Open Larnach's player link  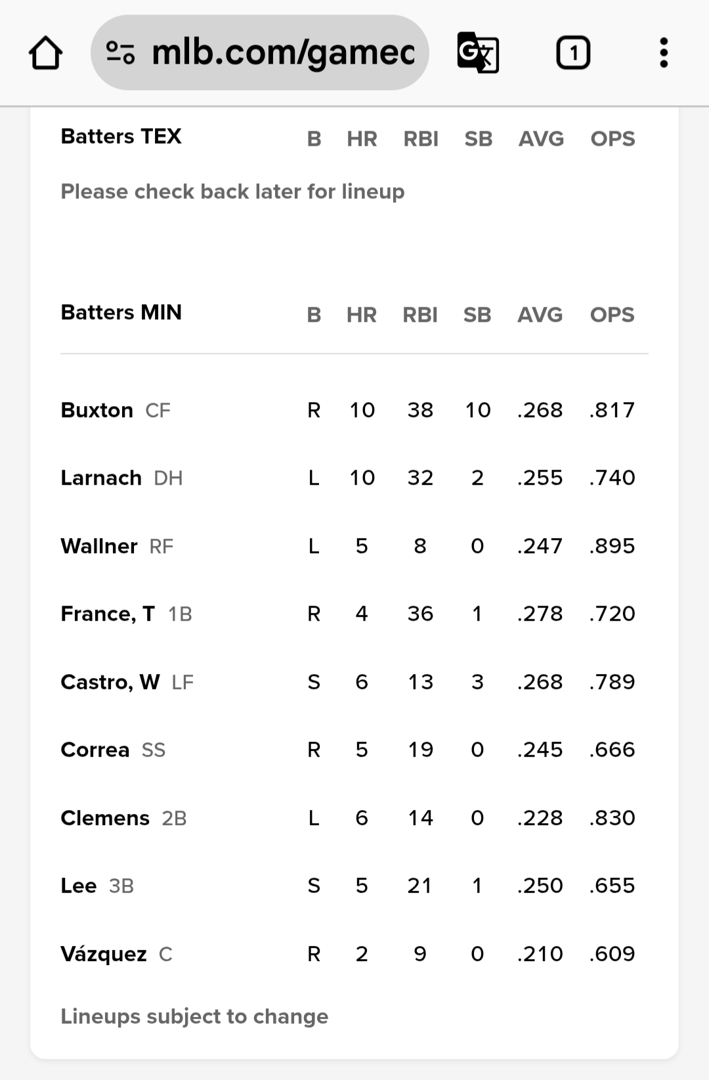101,478
